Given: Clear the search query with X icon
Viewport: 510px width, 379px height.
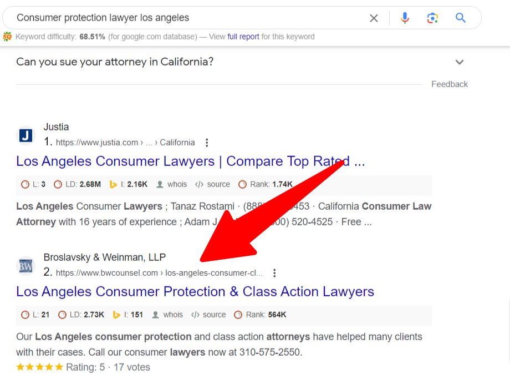Looking at the screenshot, I should (374, 18).
